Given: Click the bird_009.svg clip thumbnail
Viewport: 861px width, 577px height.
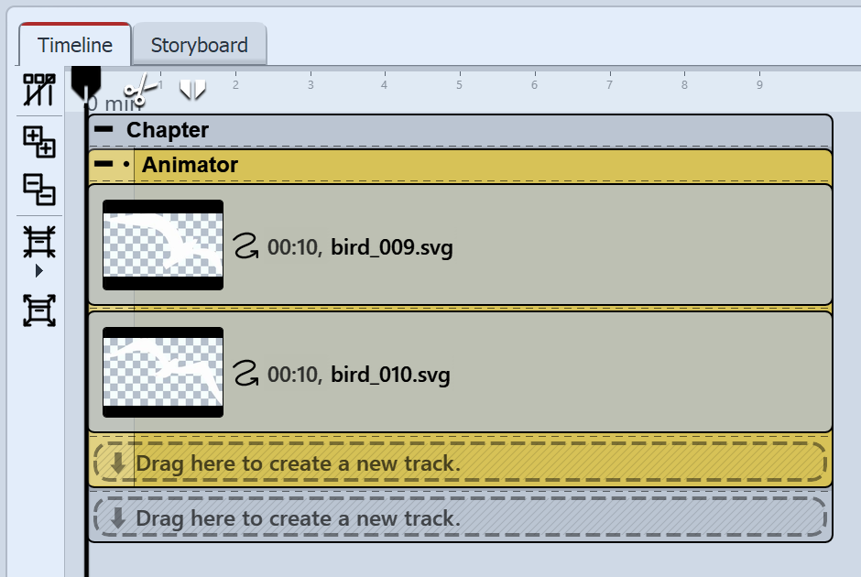Looking at the screenshot, I should coord(162,246).
